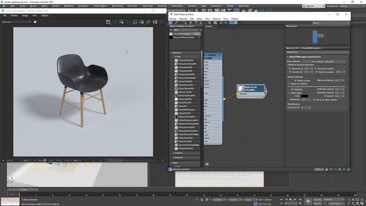Screen dimensions: 366x206
Task: Toggle the Shadows checkbox
Action: (x=292, y=89)
